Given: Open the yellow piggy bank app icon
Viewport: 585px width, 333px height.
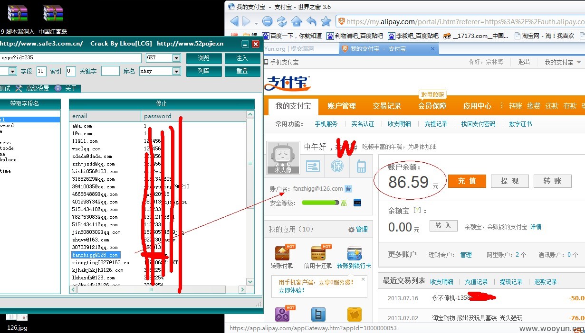Looking at the screenshot, I should 355,314.
